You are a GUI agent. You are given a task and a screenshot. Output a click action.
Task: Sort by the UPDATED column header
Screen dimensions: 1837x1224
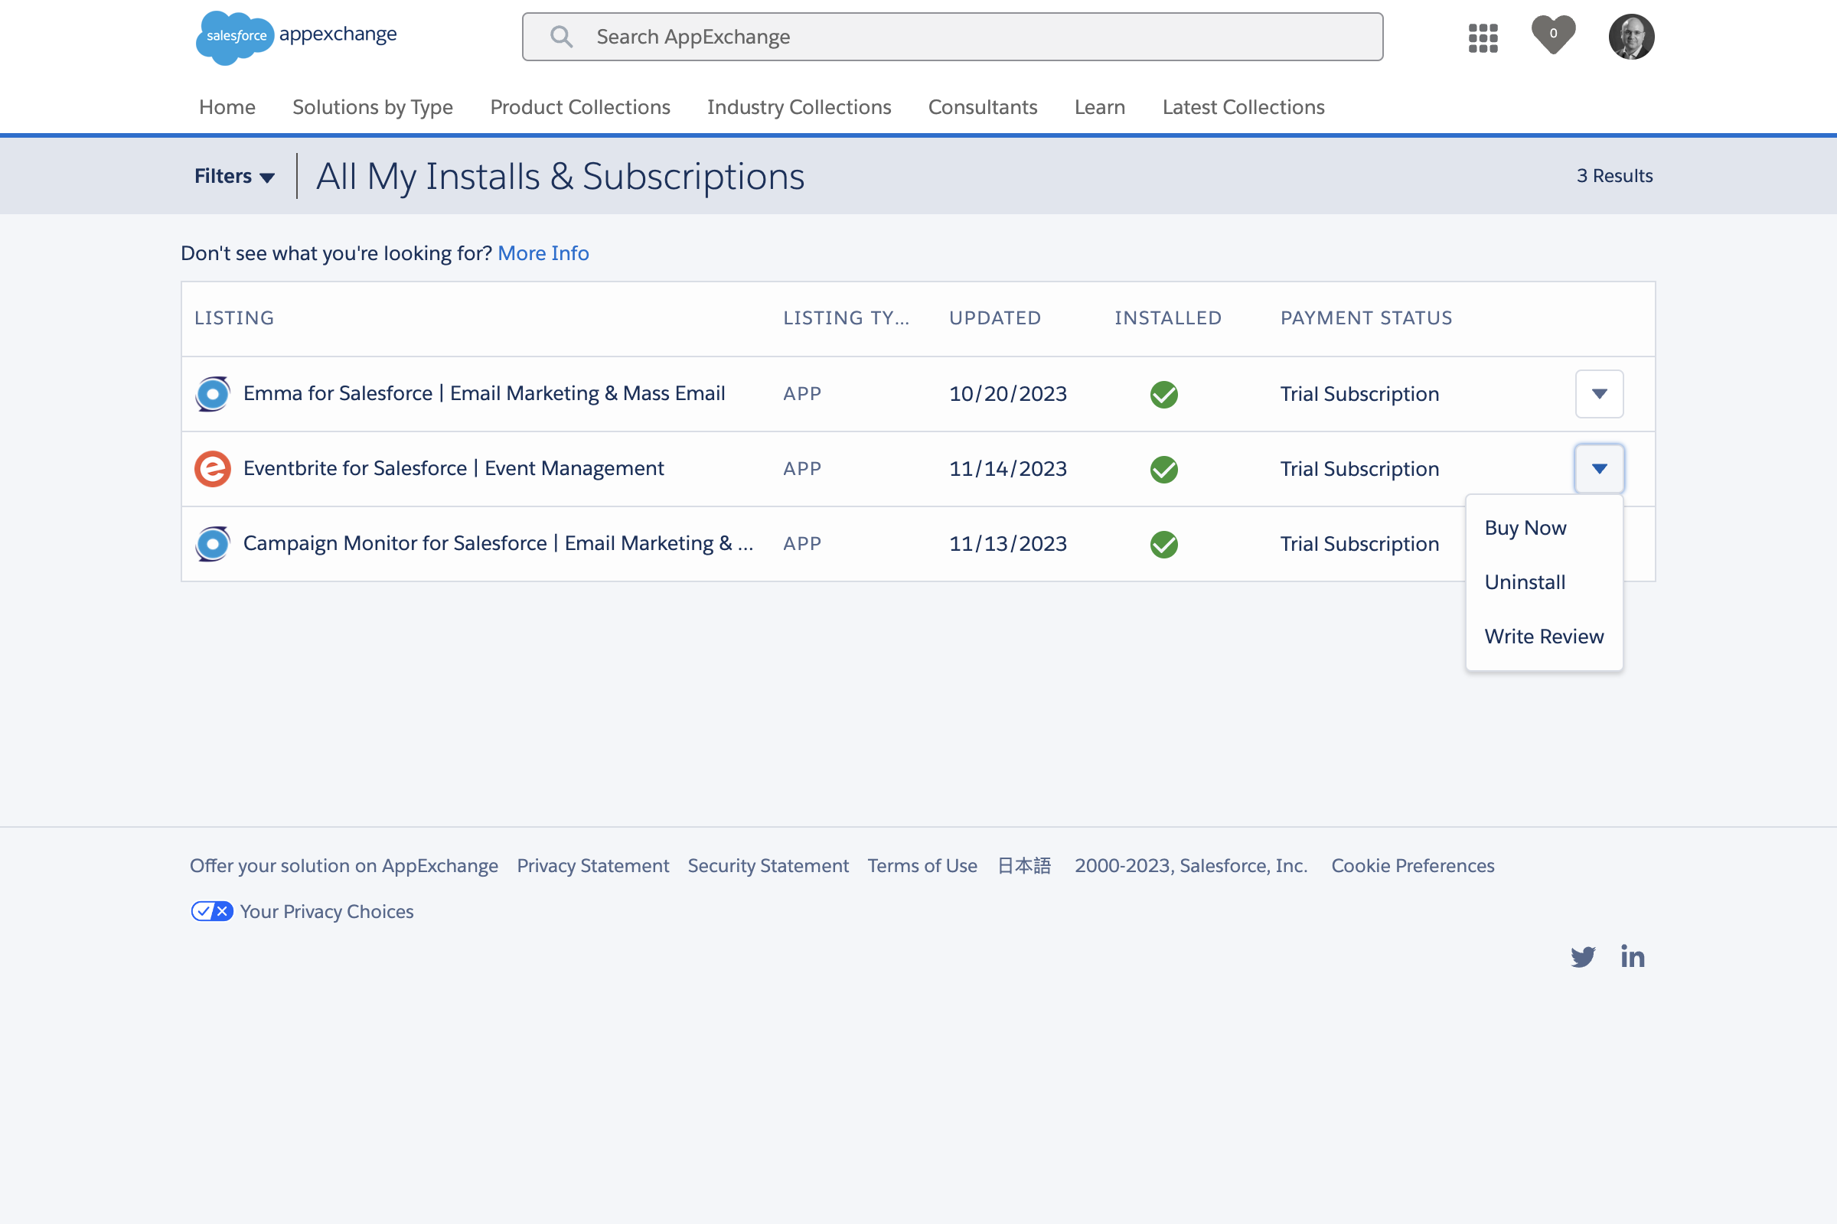[x=995, y=317]
